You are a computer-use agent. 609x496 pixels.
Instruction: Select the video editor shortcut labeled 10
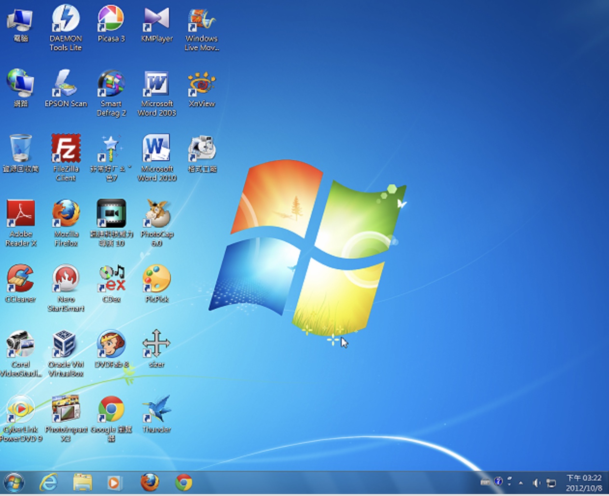tap(111, 223)
